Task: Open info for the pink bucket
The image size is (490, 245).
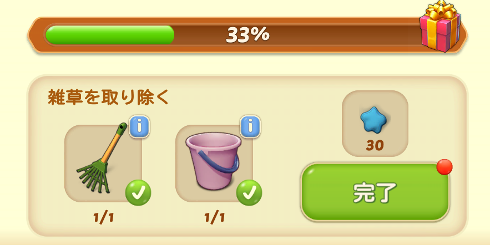Action: [x=250, y=127]
